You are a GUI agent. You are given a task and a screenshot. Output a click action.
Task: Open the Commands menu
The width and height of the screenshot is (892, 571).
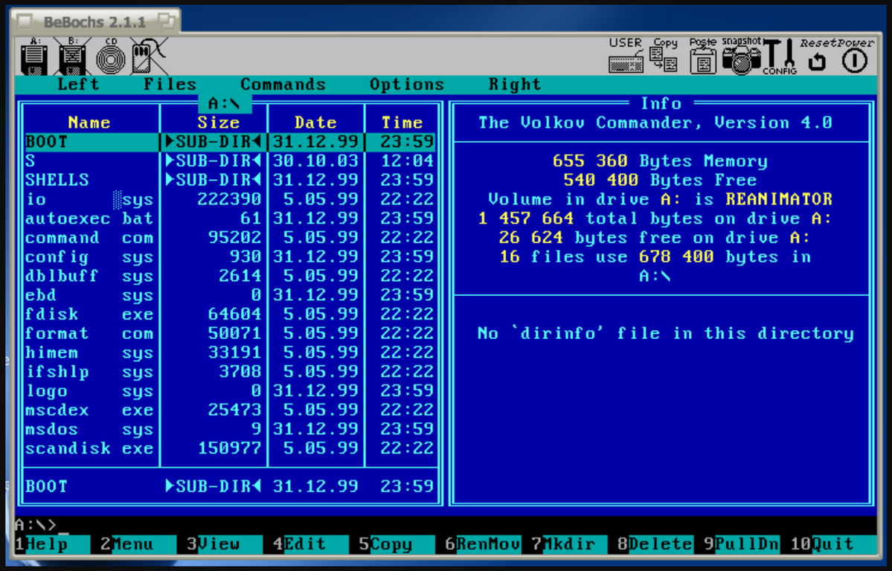(x=283, y=84)
